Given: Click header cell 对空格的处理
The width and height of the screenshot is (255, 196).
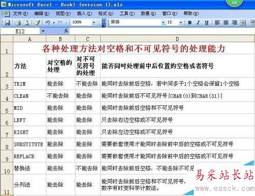Looking at the screenshot, I should coord(61,66).
